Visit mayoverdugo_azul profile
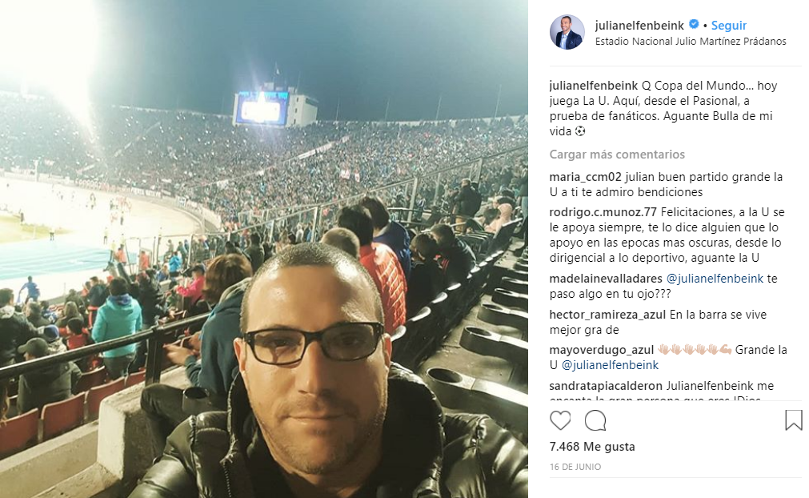 pyautogui.click(x=602, y=350)
